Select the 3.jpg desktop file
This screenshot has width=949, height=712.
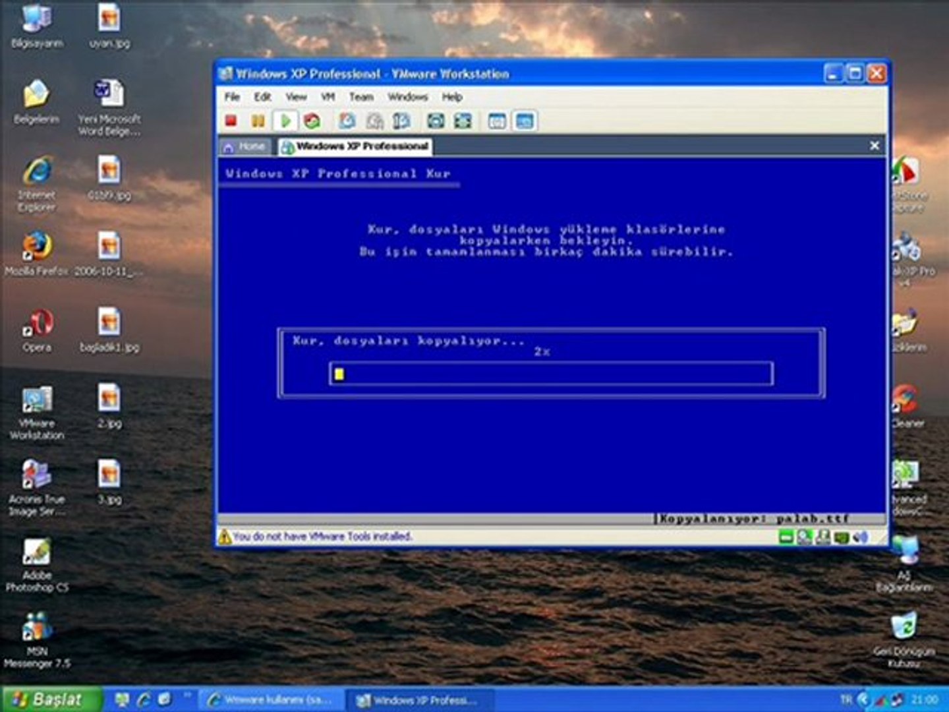point(109,482)
